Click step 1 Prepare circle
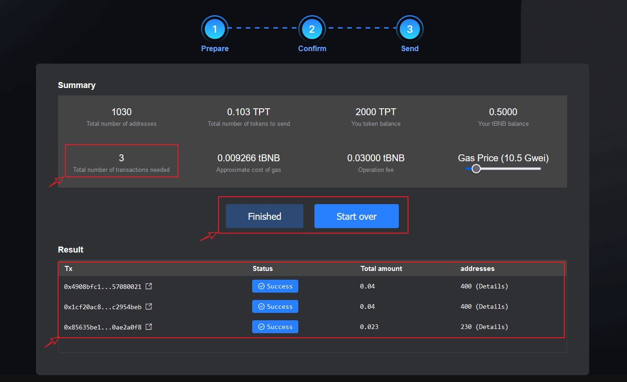The height and width of the screenshot is (382, 627). pyautogui.click(x=214, y=29)
